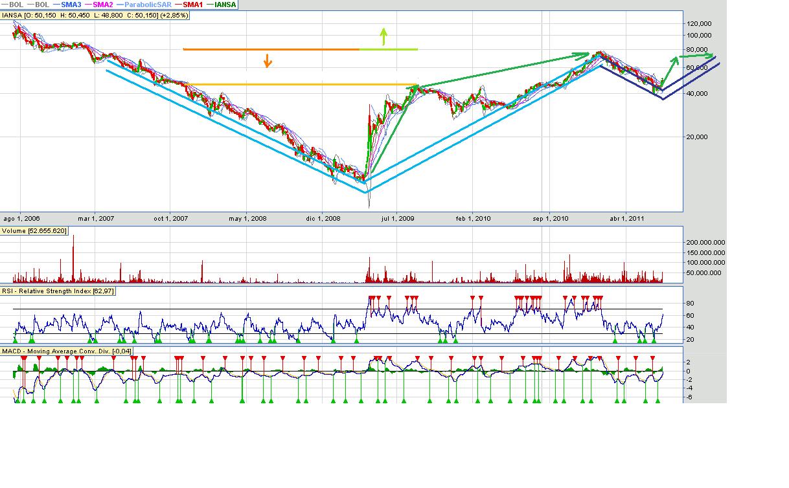This screenshot has width=789, height=488.
Task: Click the SMA3 legend entry
Action: click(x=70, y=5)
